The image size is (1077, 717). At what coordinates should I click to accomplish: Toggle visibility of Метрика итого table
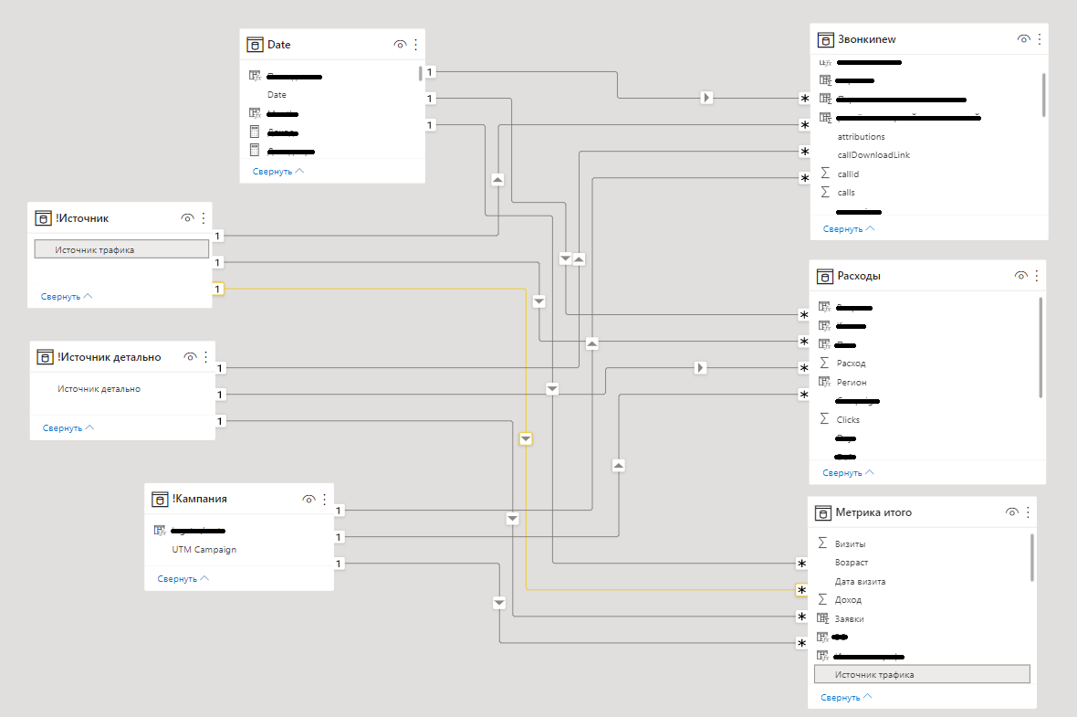[1012, 512]
